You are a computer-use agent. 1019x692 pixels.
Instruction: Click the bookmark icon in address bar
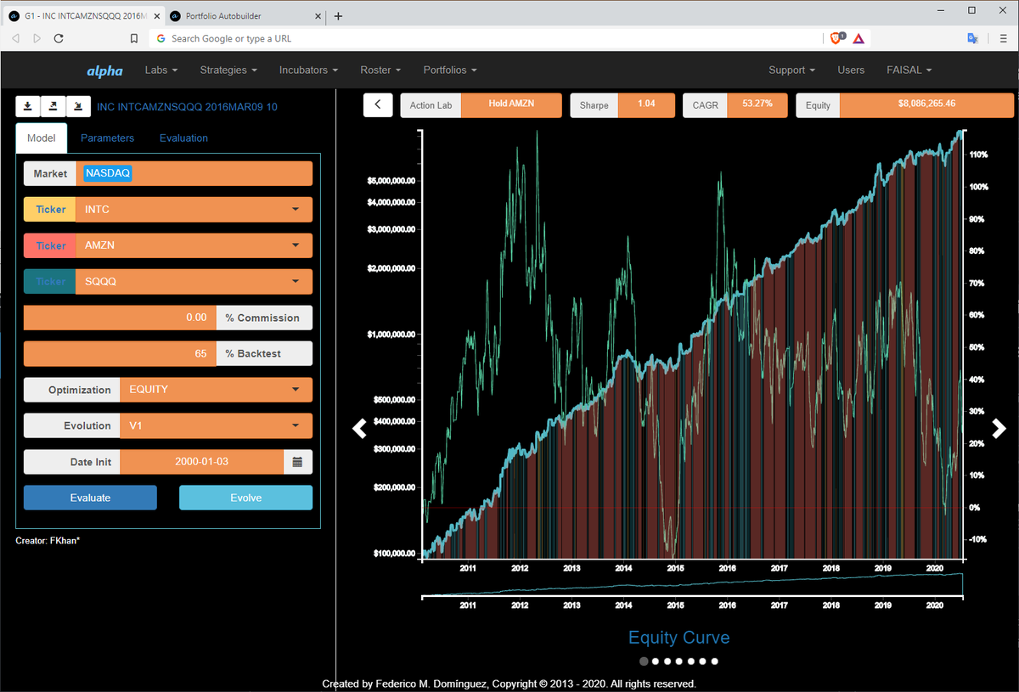(133, 38)
